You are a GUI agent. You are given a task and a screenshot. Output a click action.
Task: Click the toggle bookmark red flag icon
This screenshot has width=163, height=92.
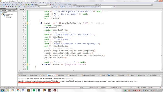[x=6, y=7]
